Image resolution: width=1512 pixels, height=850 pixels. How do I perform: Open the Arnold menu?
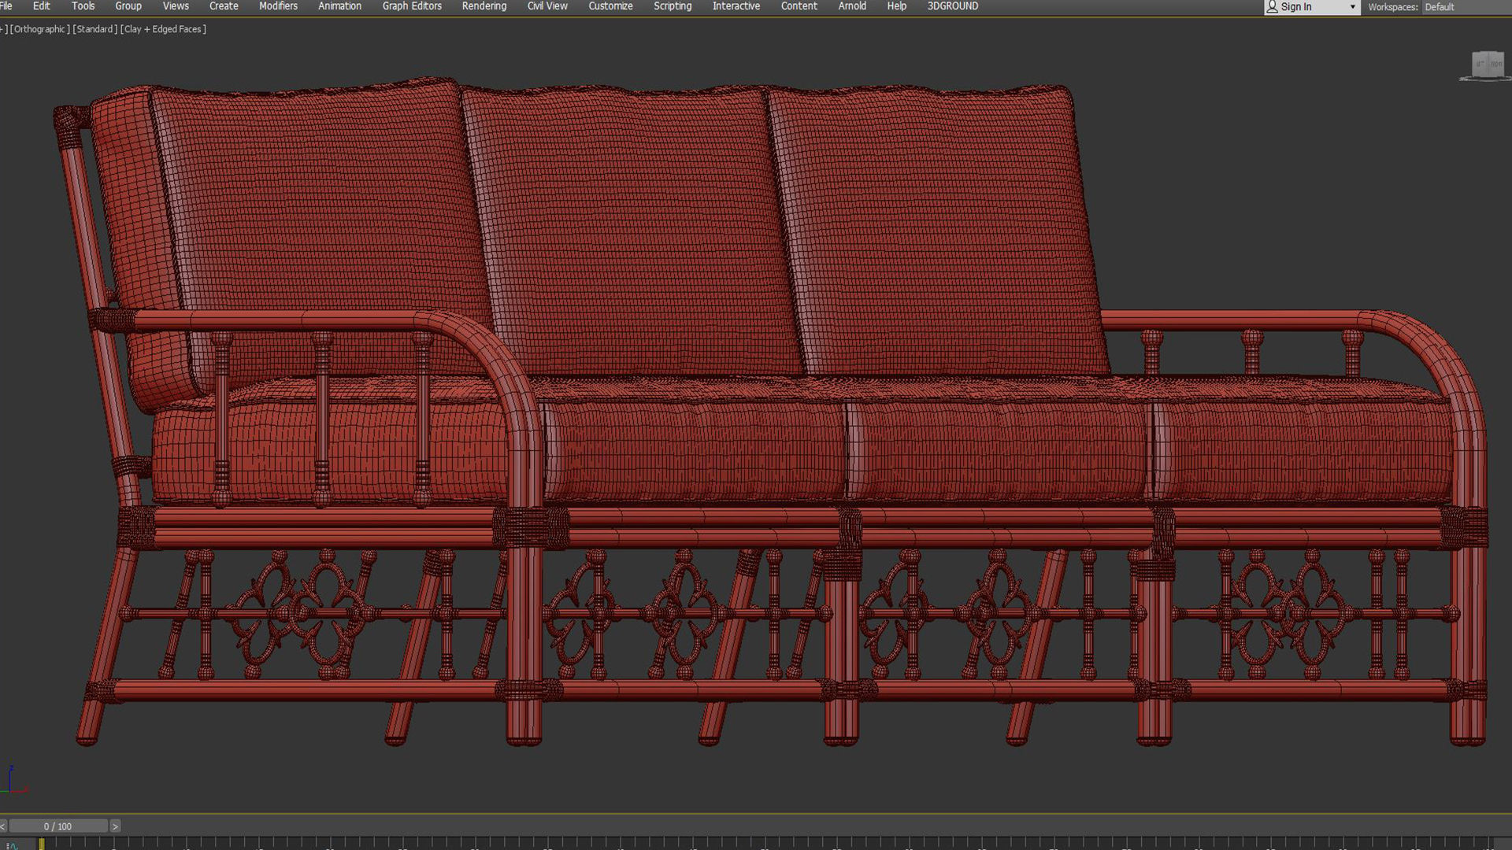click(x=851, y=6)
